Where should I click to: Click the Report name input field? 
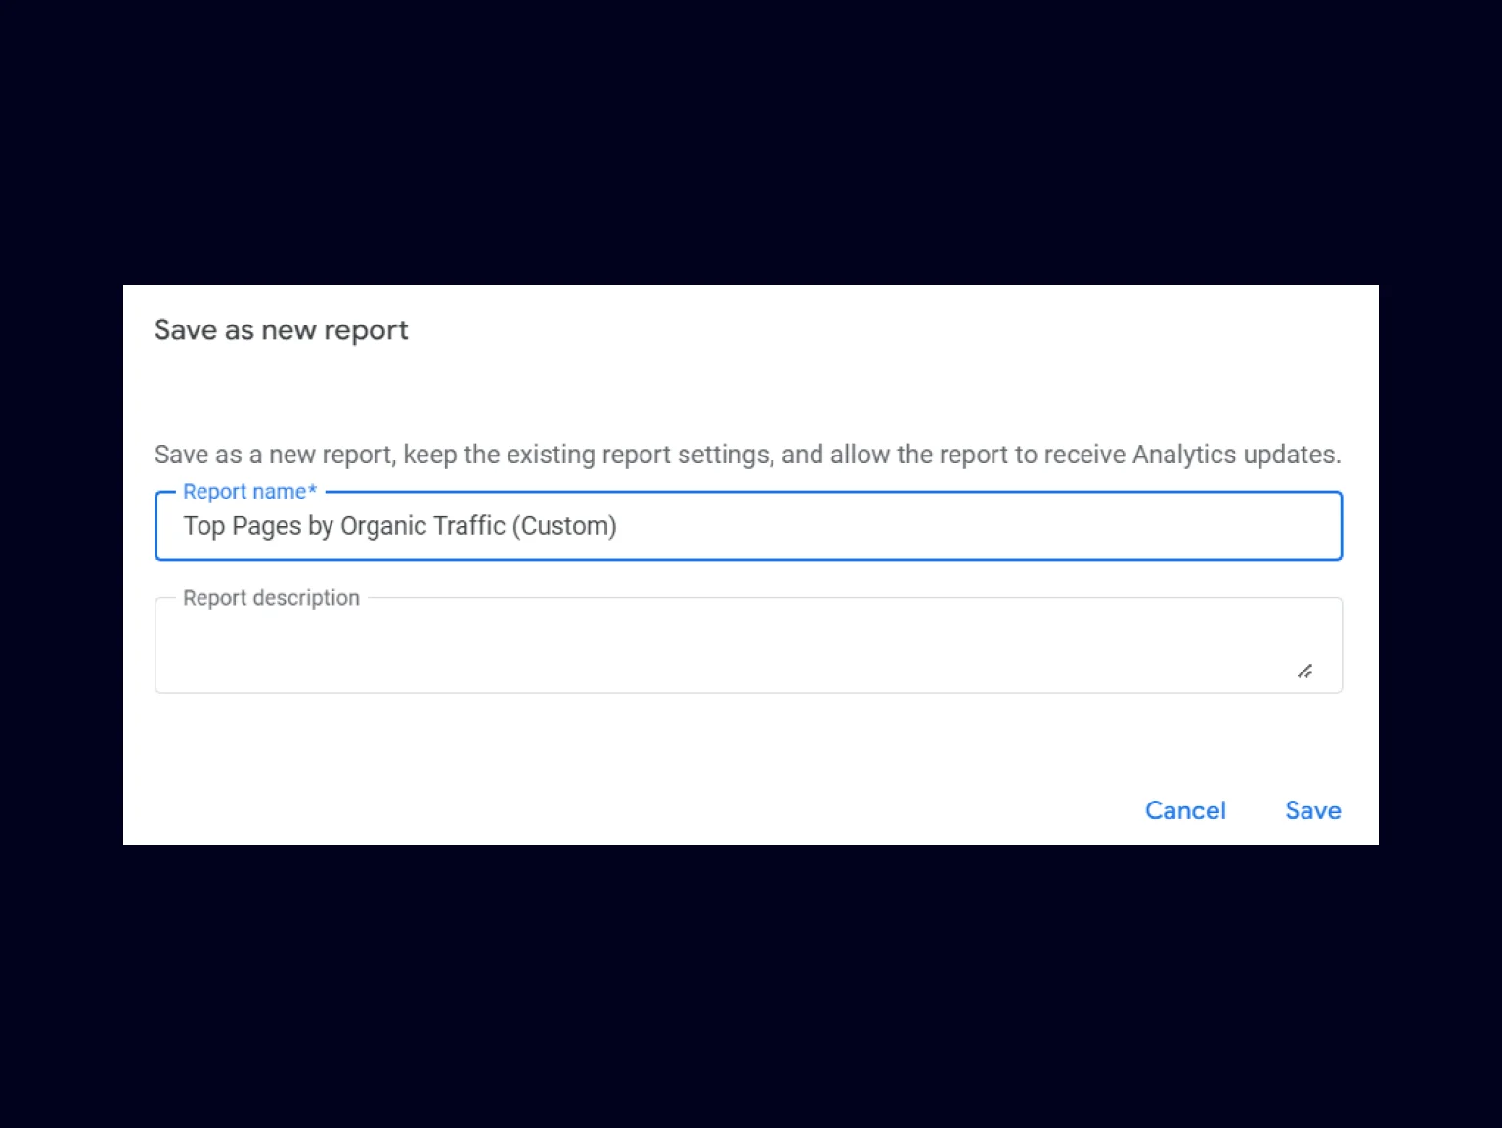[x=748, y=526]
